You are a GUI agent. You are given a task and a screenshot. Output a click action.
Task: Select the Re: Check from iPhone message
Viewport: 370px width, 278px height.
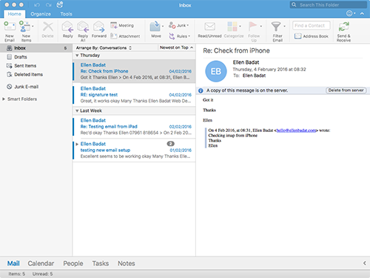point(135,71)
